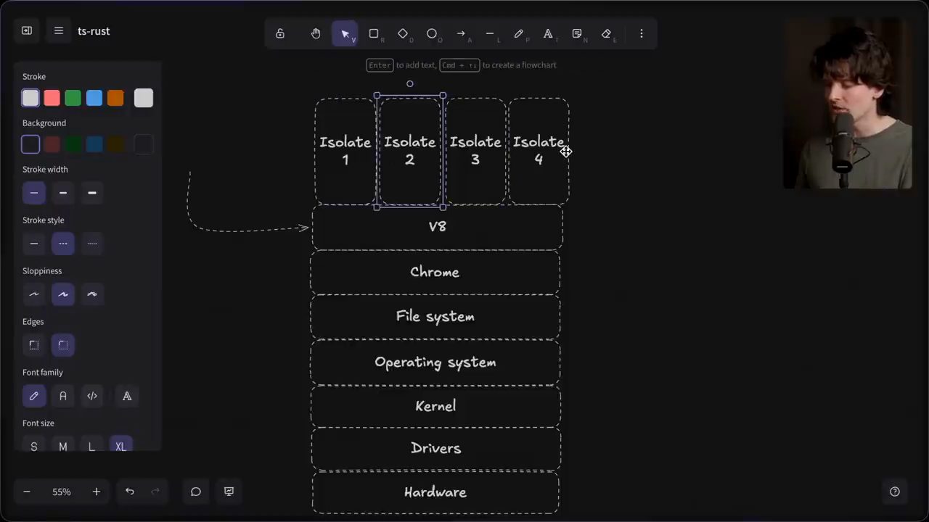Choose the dark green background color
Viewport: 929px width, 522px height.
(x=73, y=144)
